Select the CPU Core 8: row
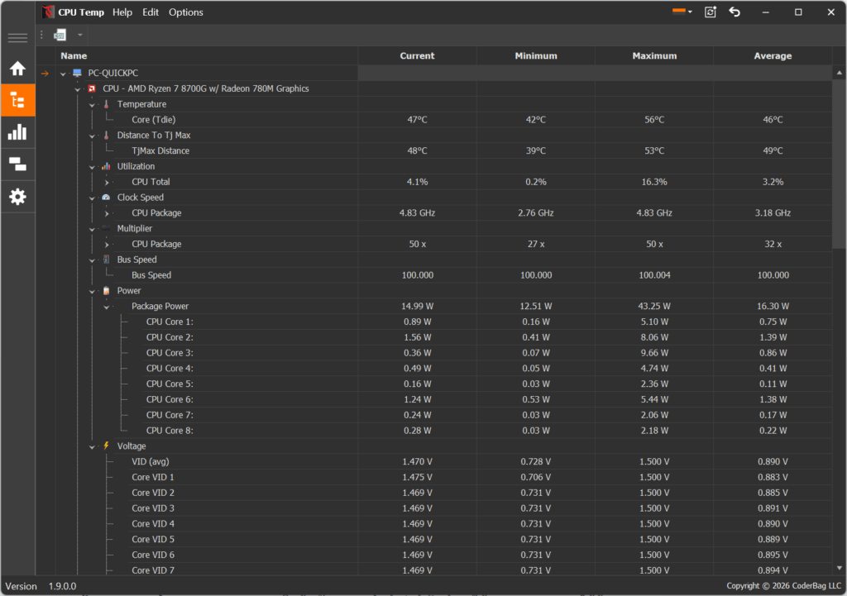Viewport: 847px width, 596px height. click(443, 431)
